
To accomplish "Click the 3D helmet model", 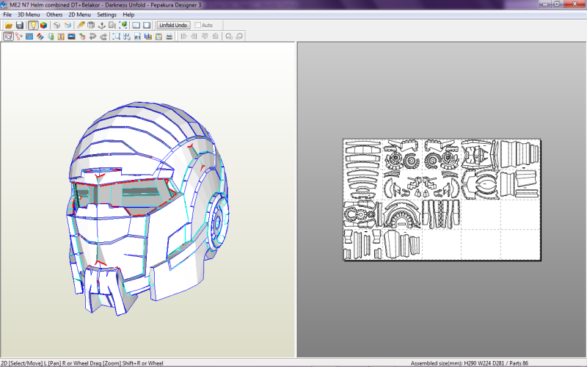I will tap(148, 208).
